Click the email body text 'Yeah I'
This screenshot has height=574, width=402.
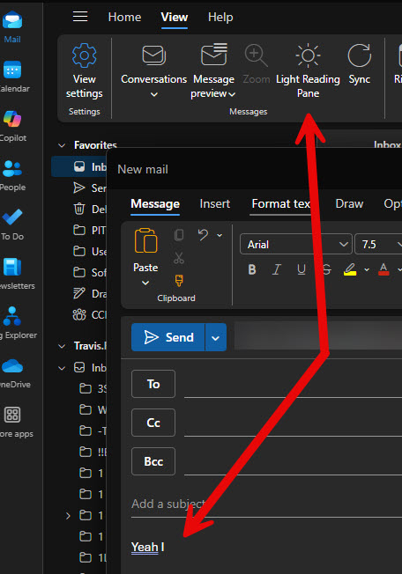[x=147, y=547]
